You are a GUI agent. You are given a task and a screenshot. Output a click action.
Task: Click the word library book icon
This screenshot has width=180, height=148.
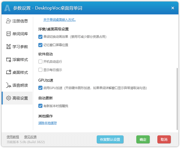point(8,34)
